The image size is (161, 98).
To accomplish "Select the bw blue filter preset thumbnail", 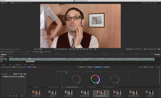I will [150, 93].
